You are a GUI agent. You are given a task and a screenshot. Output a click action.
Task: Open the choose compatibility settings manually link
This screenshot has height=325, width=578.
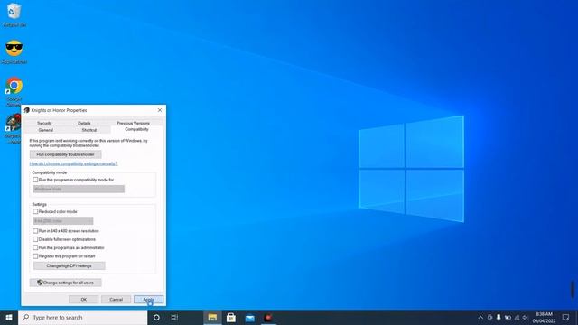(73, 163)
